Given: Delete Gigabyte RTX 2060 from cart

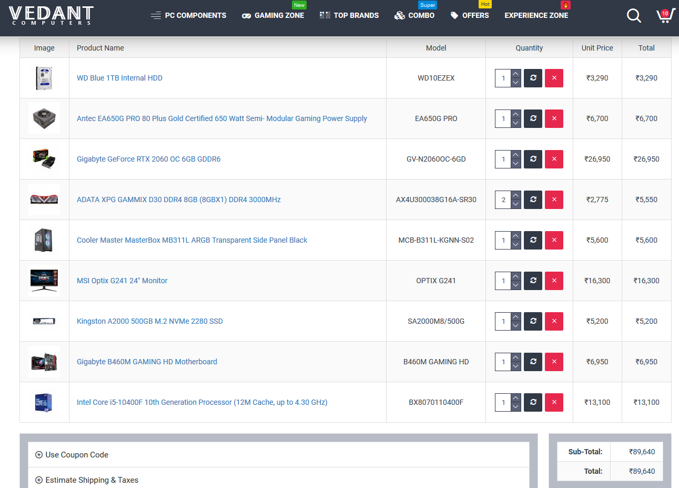Looking at the screenshot, I should [554, 159].
